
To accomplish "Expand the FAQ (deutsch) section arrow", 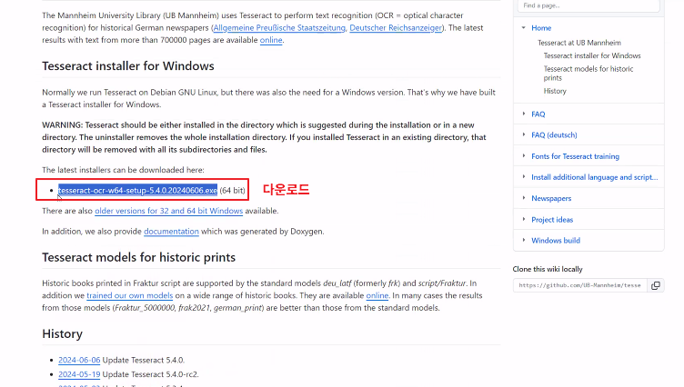I will coord(524,134).
